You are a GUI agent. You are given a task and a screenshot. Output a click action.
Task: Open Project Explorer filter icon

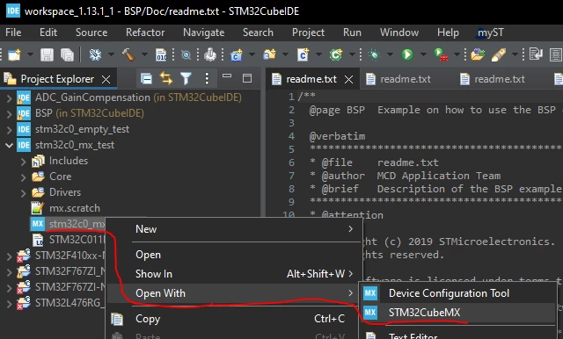click(x=186, y=78)
